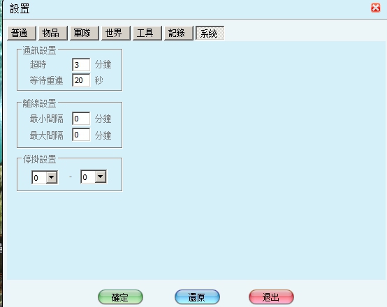Expand the first 停掛設置 dropdown arrow
Viewport: 387px width, 307px height.
(52, 177)
